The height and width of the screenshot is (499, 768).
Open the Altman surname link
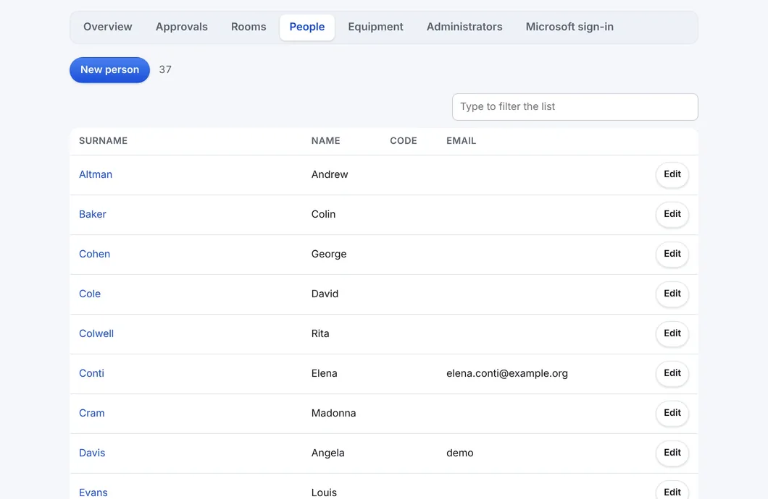96,174
